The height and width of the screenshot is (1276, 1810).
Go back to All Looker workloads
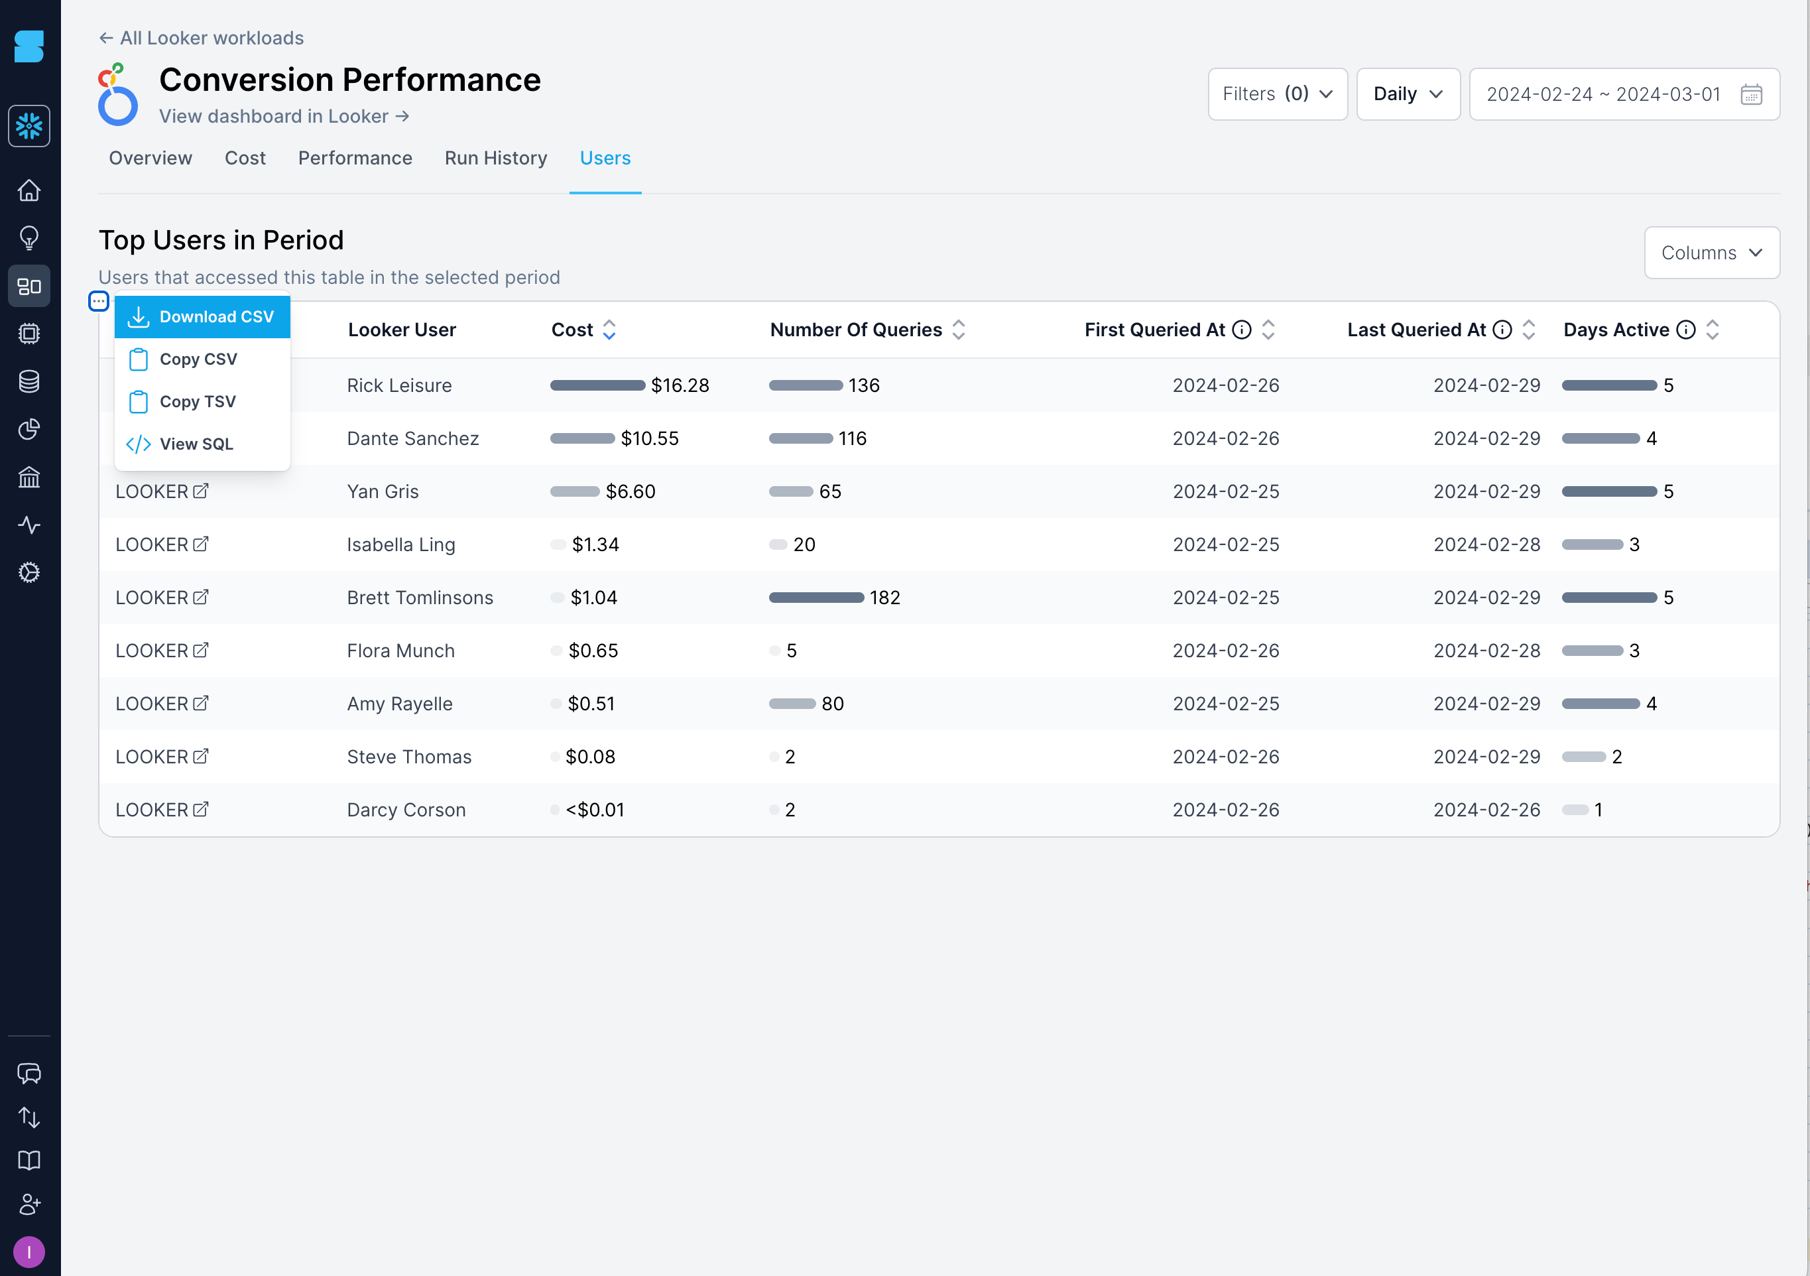point(201,38)
